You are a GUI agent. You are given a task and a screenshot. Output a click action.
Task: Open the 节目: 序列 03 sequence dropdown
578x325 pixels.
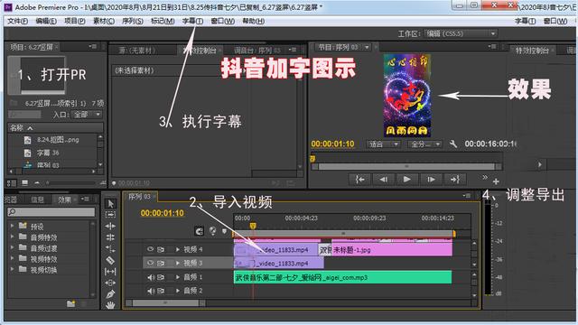click(x=367, y=47)
